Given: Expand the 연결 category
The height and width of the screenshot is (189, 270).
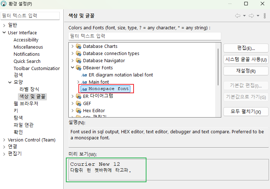Looking at the screenshot, I should point(4,147).
